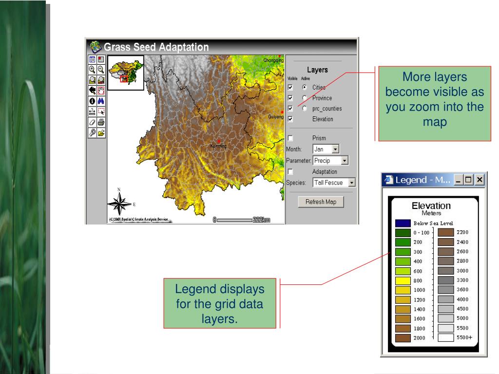Viewport: 499px width, 374px height.
Task: Click the Kunming city marker on map
Action: coord(219,141)
